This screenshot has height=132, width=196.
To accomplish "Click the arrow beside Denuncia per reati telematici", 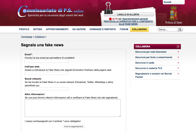I will 178,52.
